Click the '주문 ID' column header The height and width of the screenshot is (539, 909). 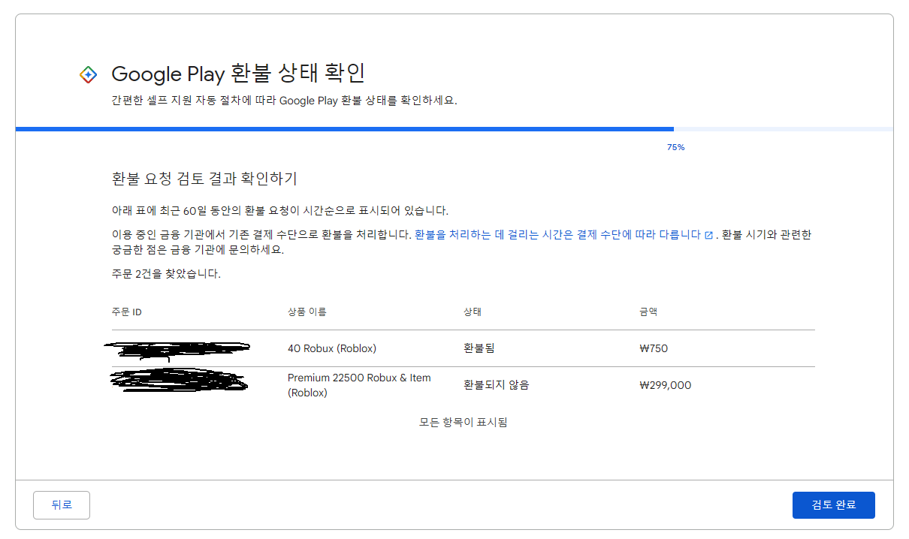coord(127,312)
